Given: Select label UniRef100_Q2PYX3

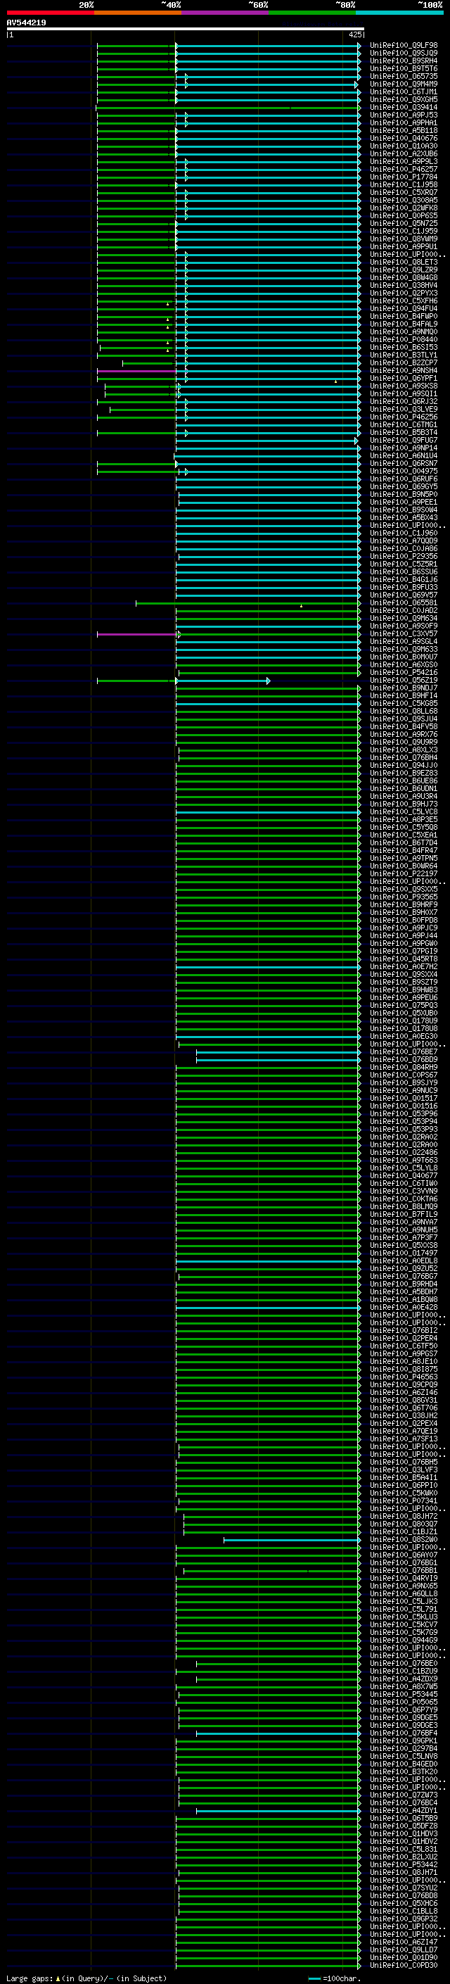Looking at the screenshot, I should click(x=404, y=293).
